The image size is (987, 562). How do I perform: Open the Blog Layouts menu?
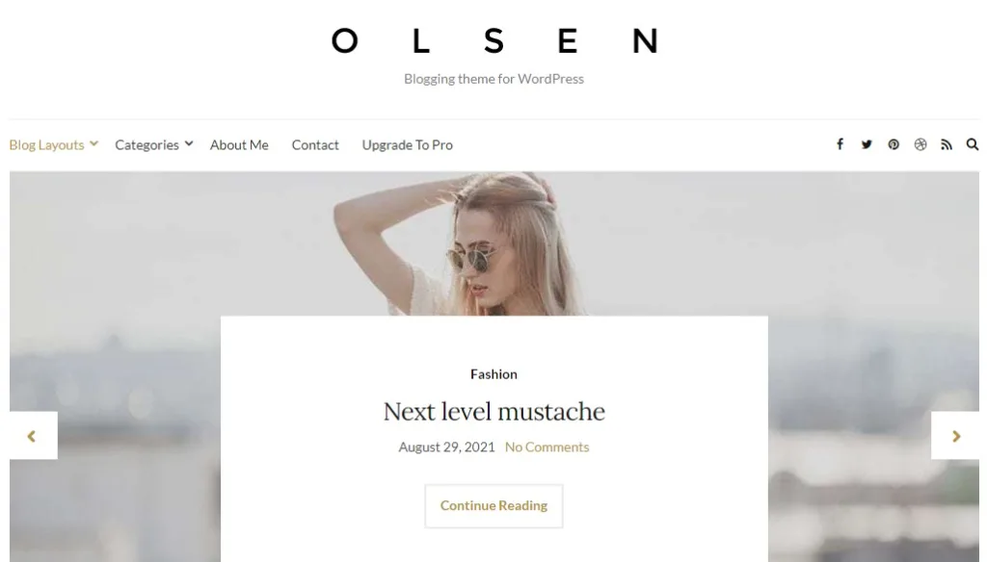[x=46, y=145]
